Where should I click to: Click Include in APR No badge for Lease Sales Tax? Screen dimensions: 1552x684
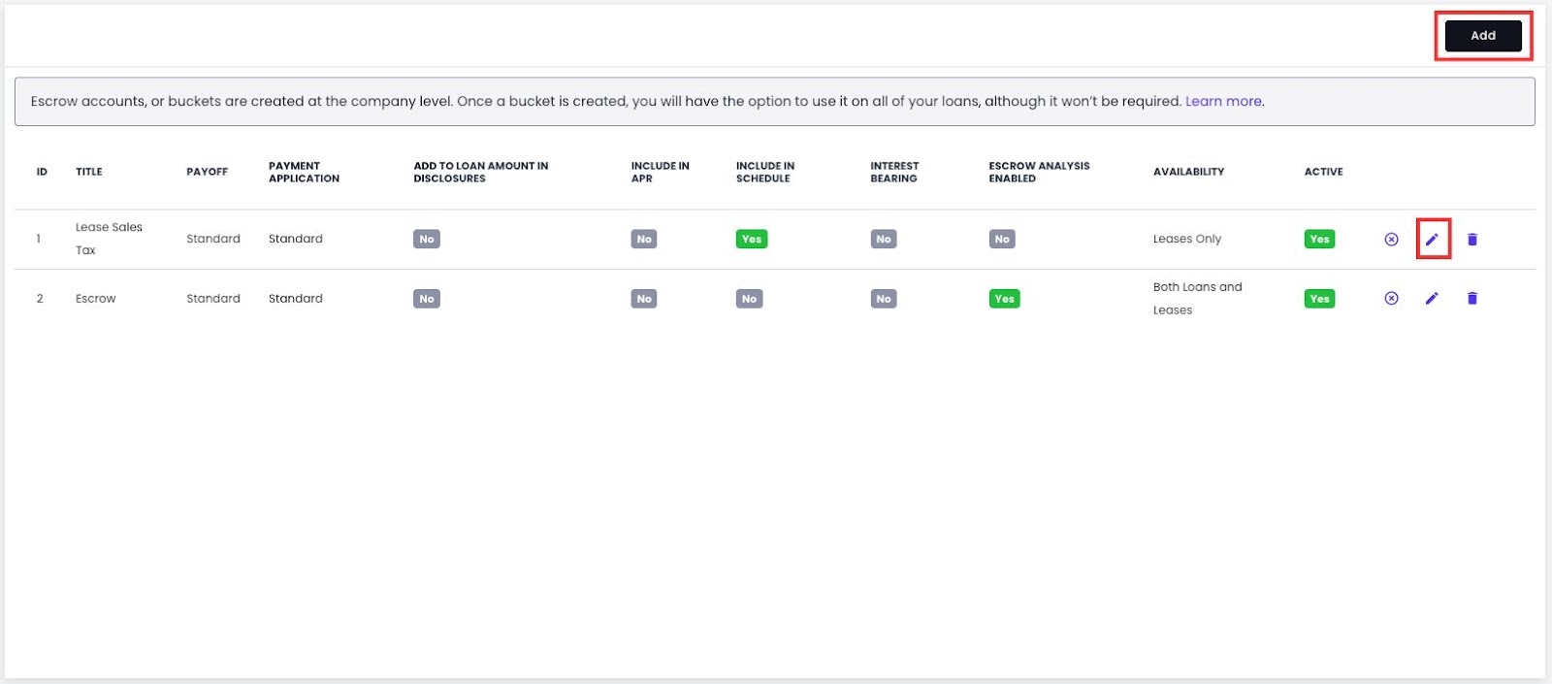coord(644,239)
